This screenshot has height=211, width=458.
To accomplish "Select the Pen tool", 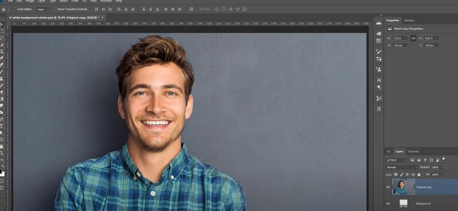I will click(2, 120).
